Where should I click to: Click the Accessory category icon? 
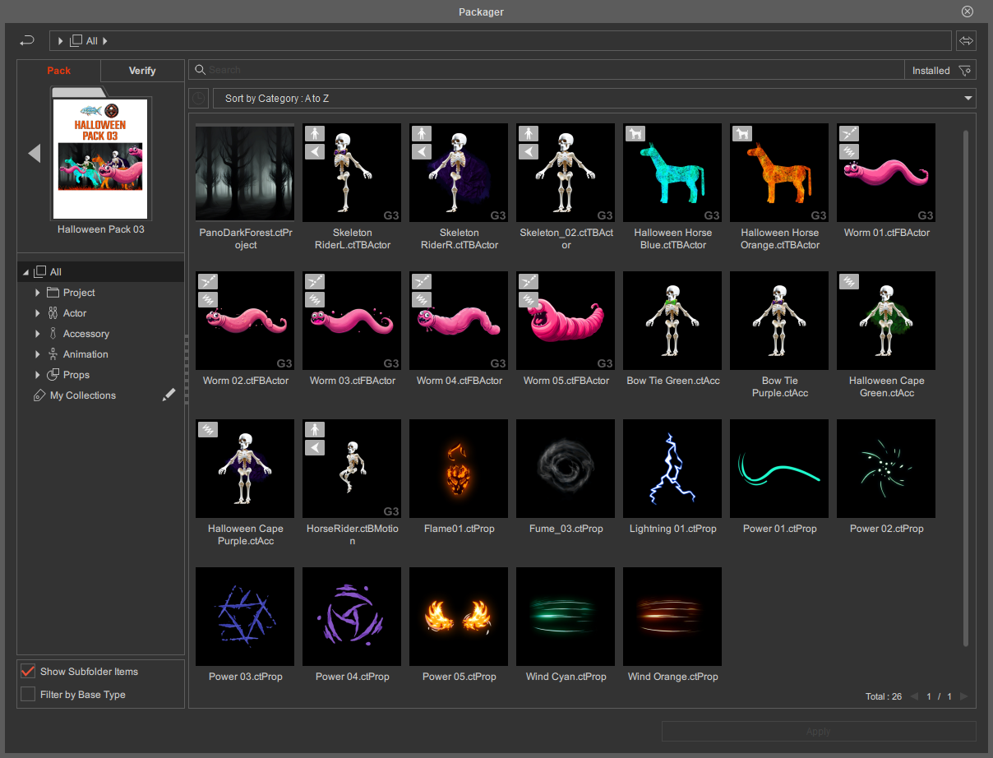53,334
